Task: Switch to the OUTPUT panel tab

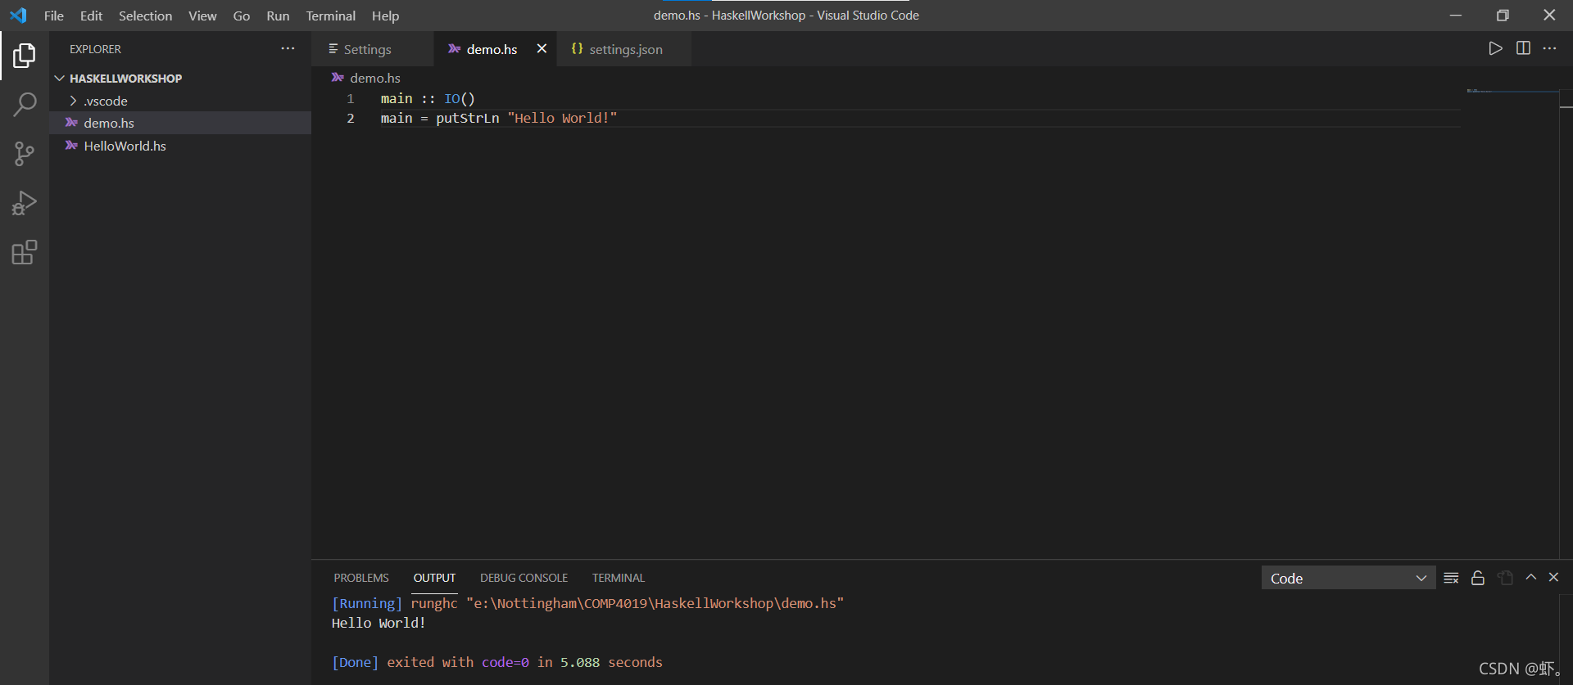Action: pos(434,578)
